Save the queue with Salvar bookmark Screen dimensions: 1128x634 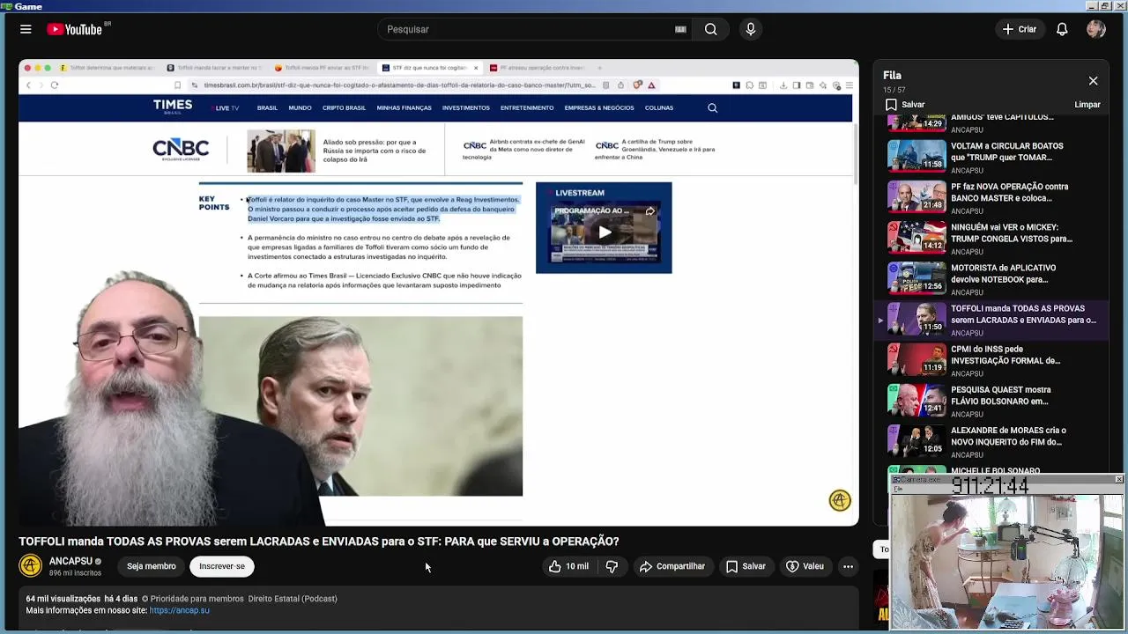point(905,105)
